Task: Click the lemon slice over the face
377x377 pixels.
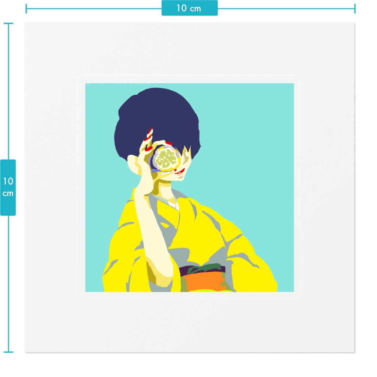Action: [167, 159]
